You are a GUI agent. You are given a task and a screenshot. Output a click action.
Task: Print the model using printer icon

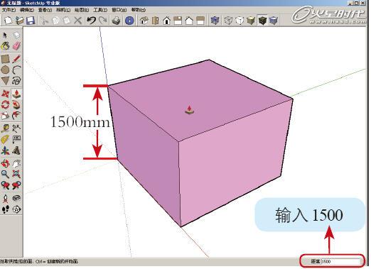click(116, 21)
